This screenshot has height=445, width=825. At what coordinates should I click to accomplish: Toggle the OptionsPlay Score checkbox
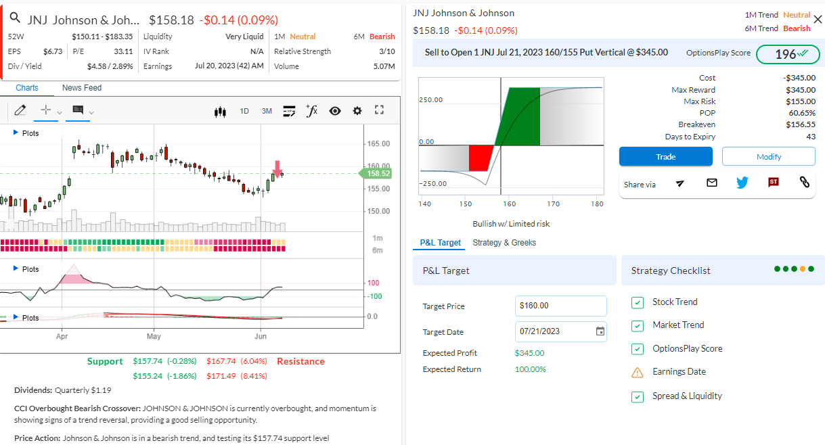[x=638, y=349]
